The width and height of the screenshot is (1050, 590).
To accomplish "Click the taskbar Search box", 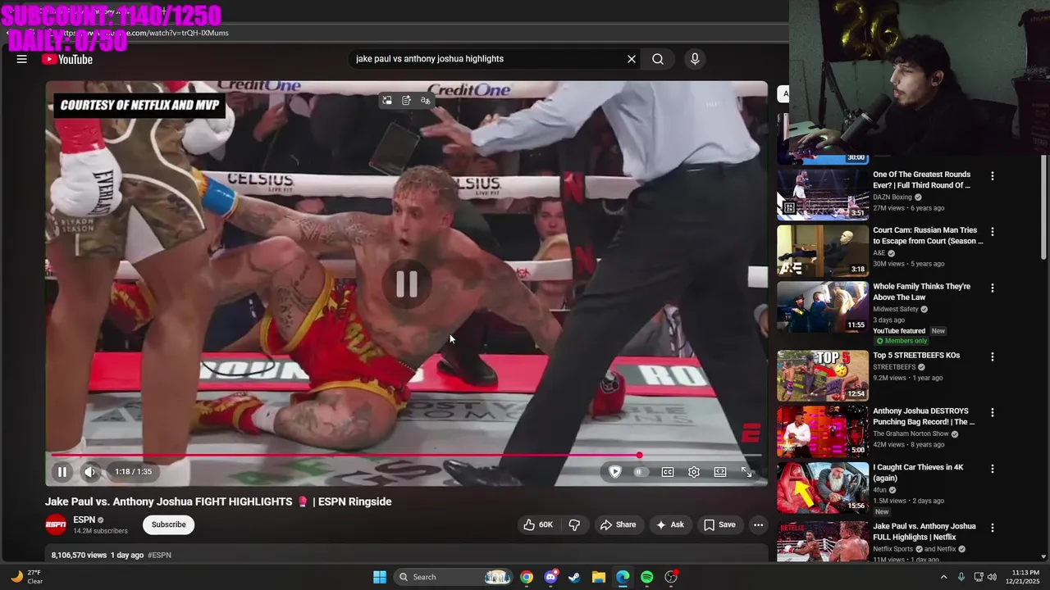I will (x=454, y=577).
